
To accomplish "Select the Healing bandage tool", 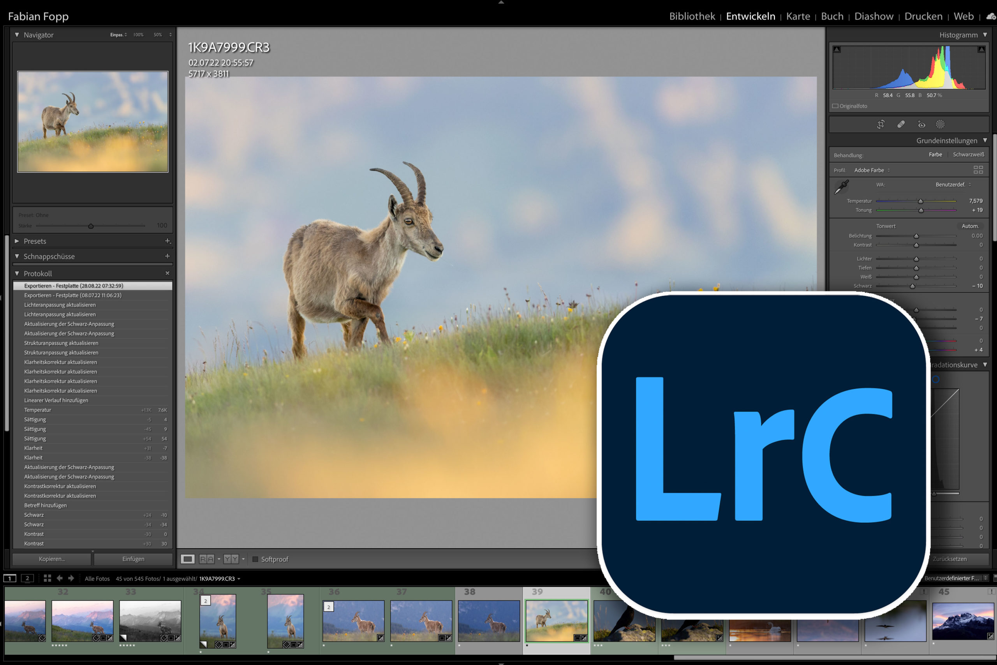I will pyautogui.click(x=901, y=124).
